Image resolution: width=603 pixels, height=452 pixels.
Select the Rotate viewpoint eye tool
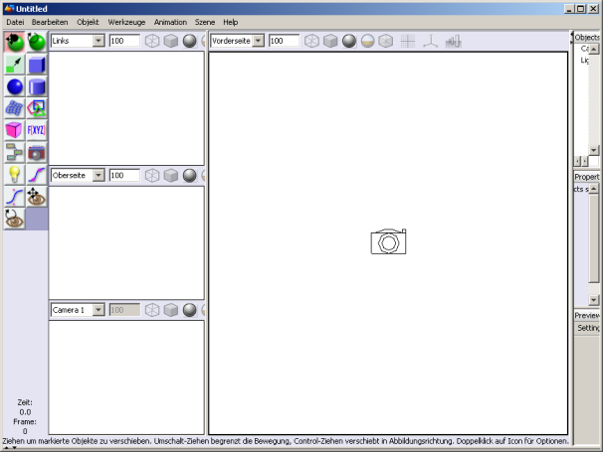(15, 219)
